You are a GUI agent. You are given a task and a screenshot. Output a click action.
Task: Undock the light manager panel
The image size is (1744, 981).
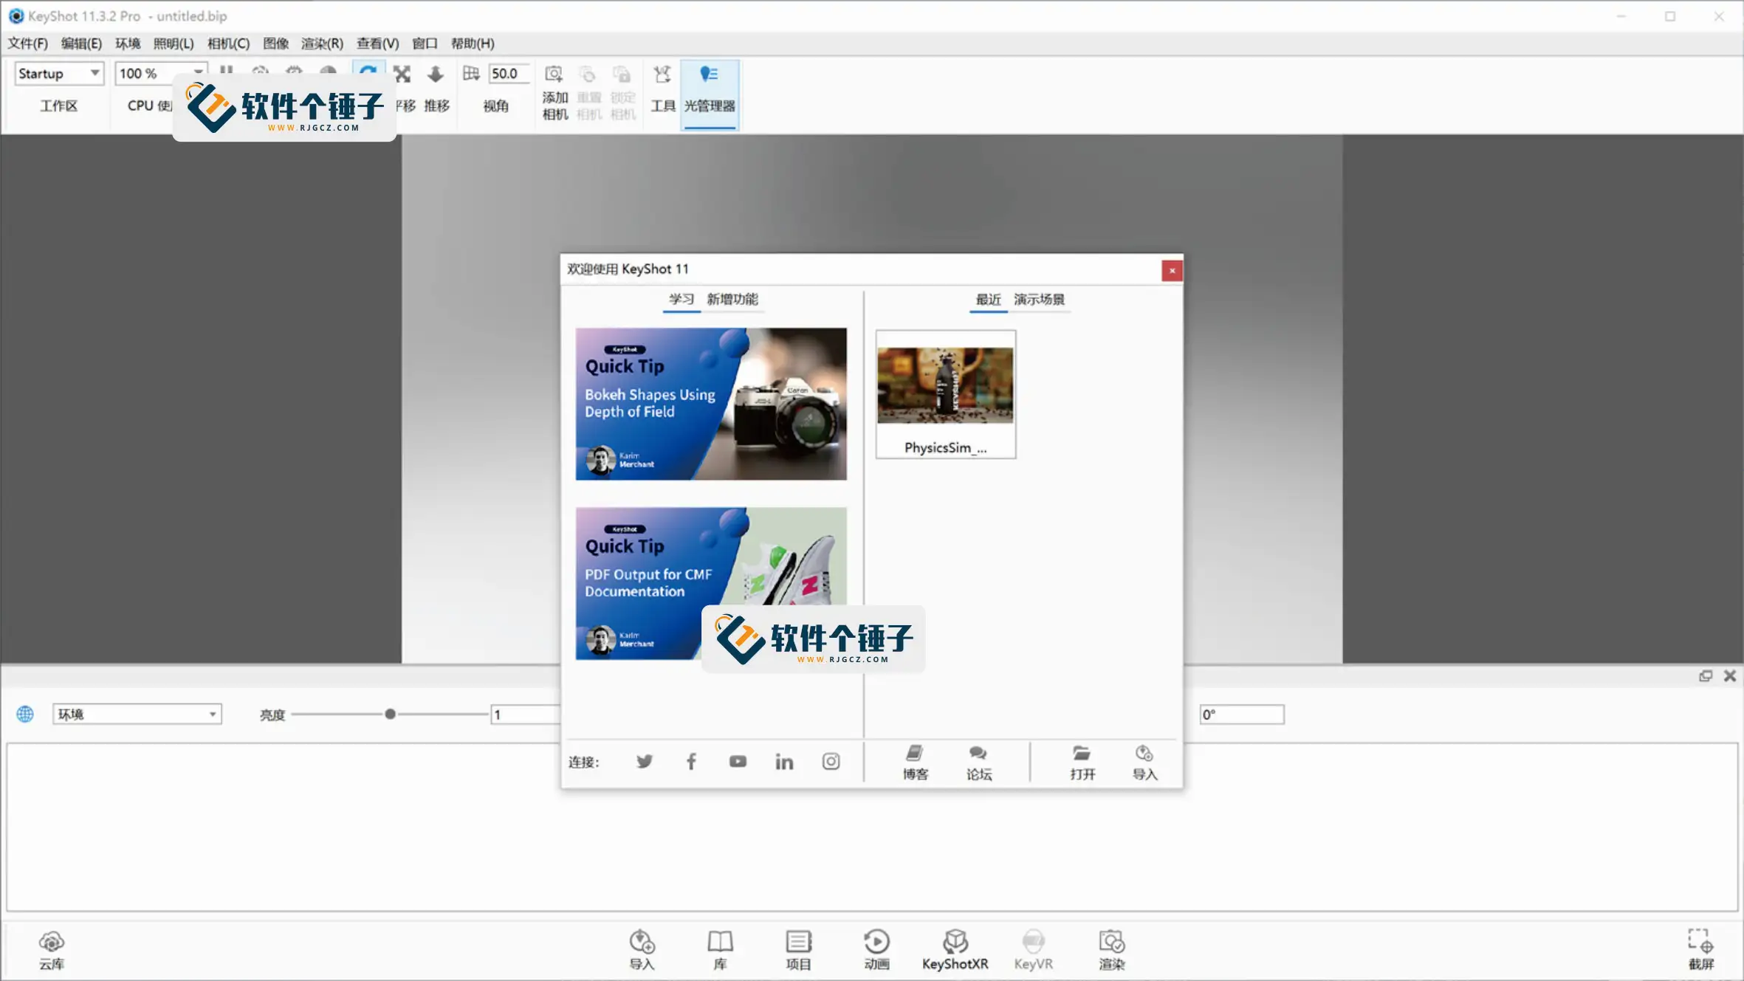pos(1706,675)
